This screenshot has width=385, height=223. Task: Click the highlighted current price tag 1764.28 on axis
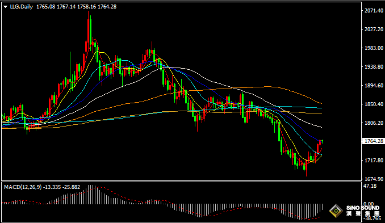tap(374, 141)
